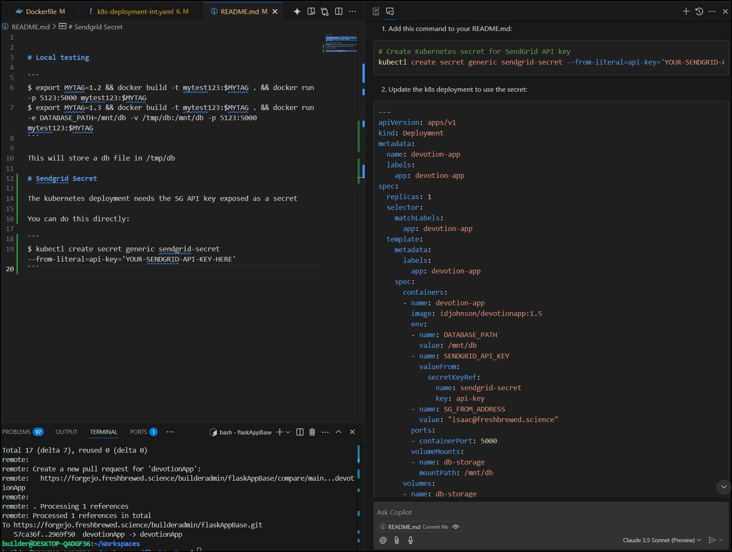The height and width of the screenshot is (552, 732).
Task: Click the '# Local testing' heading line
Action: [x=58, y=57]
